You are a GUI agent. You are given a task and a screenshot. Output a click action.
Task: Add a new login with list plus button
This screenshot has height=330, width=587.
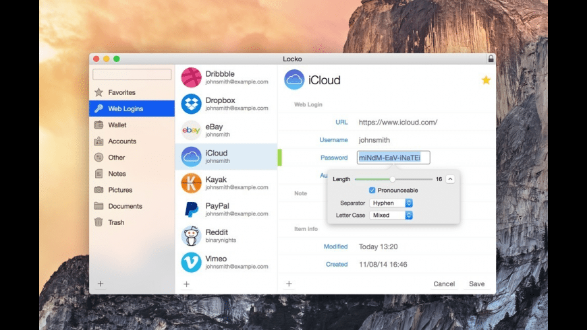[x=186, y=284]
